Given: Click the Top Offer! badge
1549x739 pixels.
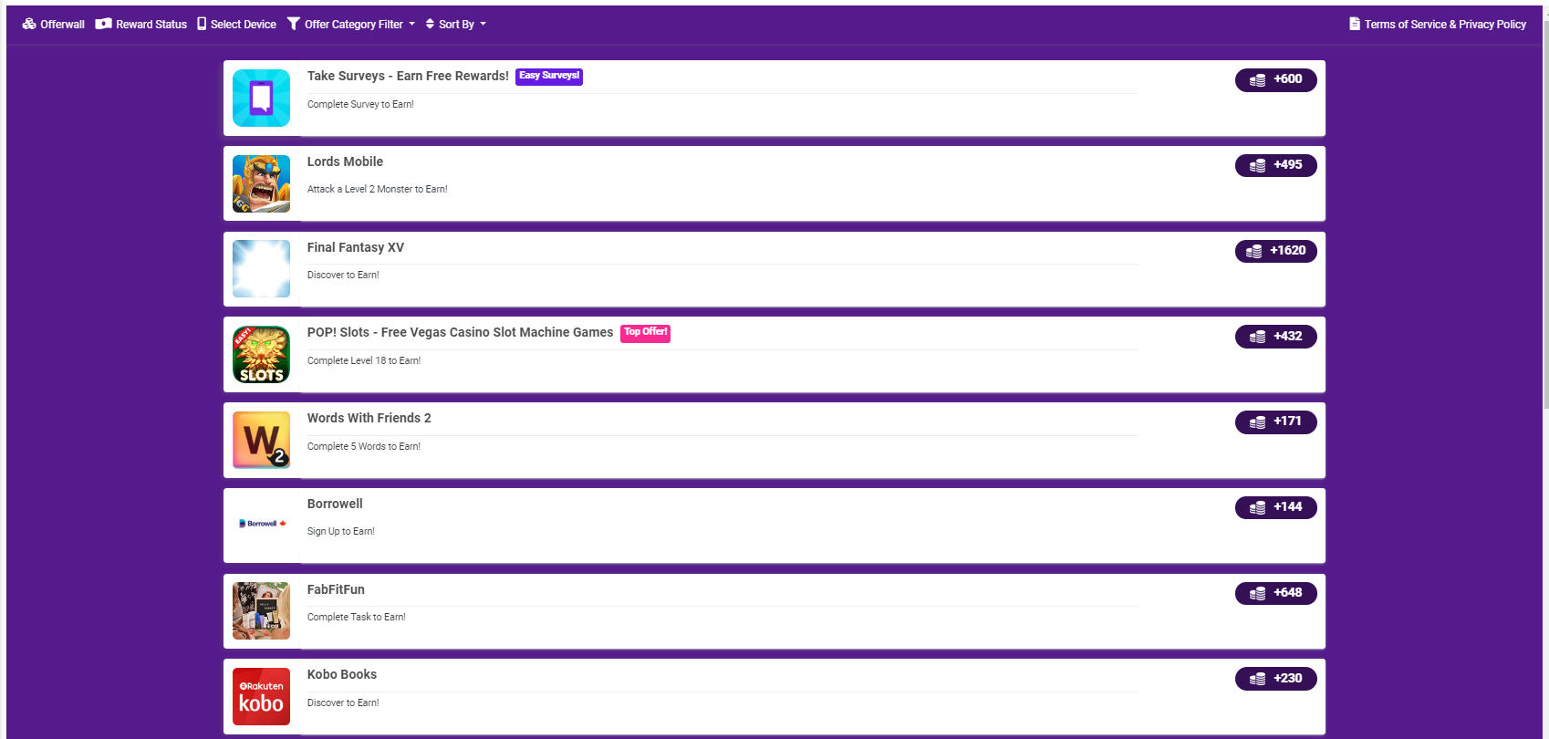Looking at the screenshot, I should [x=646, y=333].
